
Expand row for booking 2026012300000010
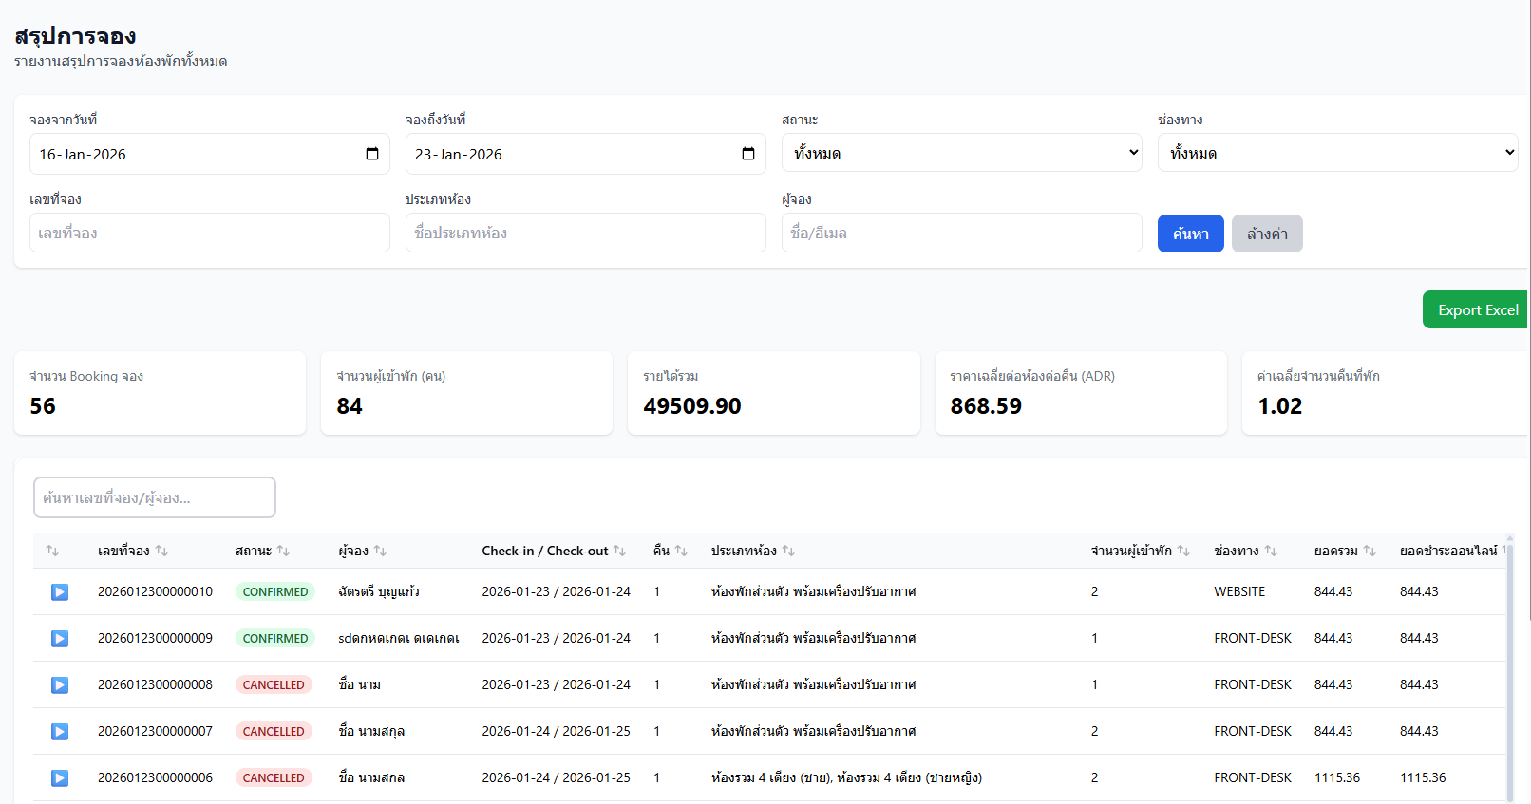click(x=60, y=592)
